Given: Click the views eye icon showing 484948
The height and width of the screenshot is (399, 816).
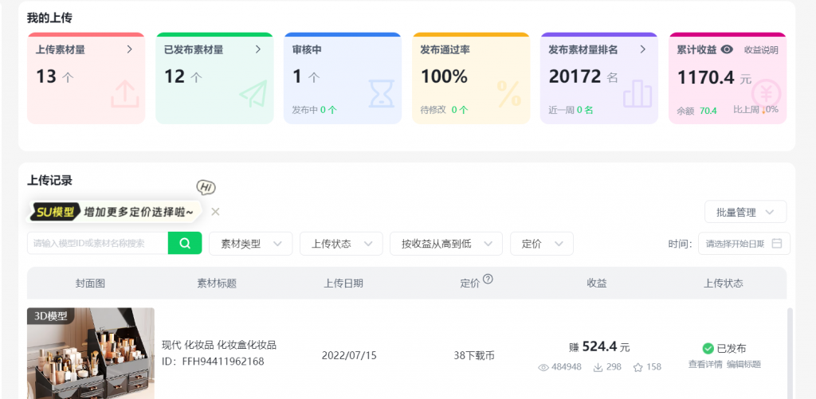Looking at the screenshot, I should 543,367.
